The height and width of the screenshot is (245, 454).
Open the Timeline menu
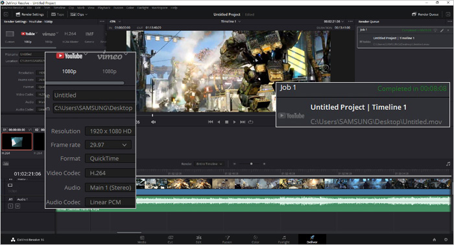(x=60, y=8)
